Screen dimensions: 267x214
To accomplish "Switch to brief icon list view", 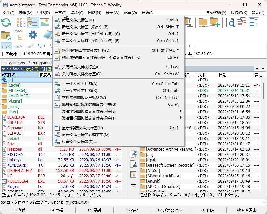I will tap(21, 22).
